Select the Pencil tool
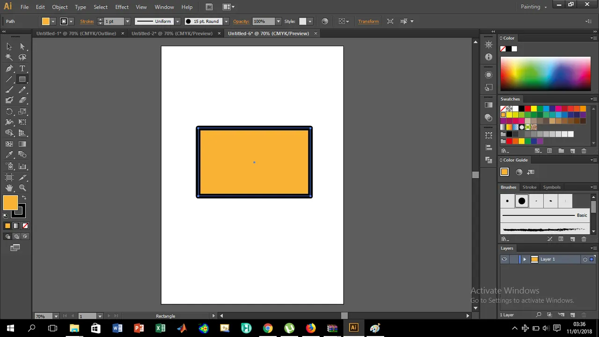 pyautogui.click(x=22, y=90)
